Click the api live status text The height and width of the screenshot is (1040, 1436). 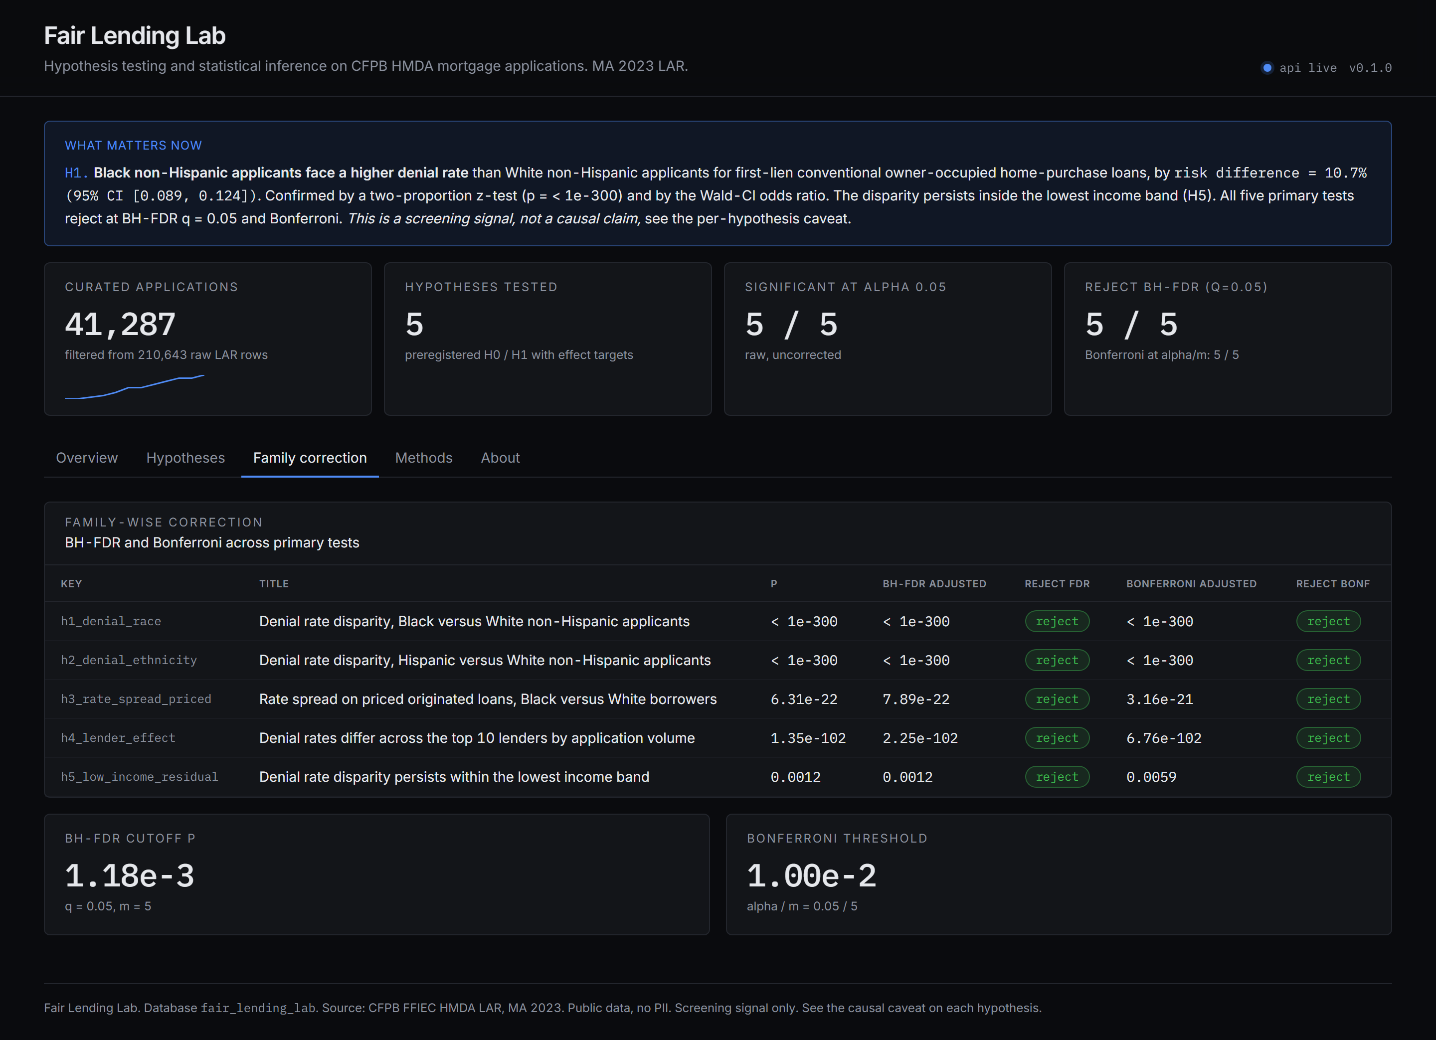[1308, 68]
